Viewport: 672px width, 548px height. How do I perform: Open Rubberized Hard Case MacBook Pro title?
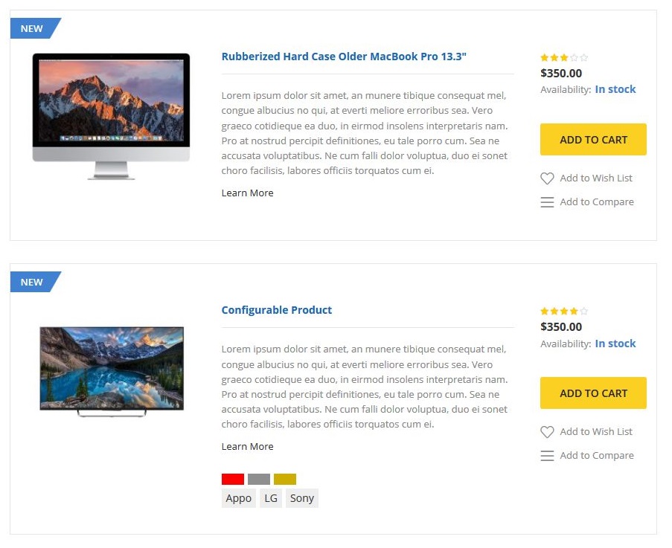point(344,57)
